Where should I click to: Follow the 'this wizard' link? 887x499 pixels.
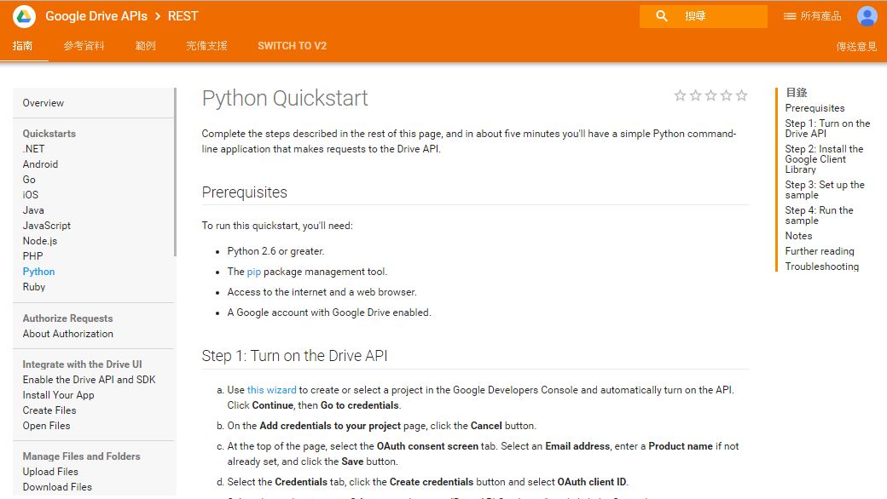pos(271,390)
